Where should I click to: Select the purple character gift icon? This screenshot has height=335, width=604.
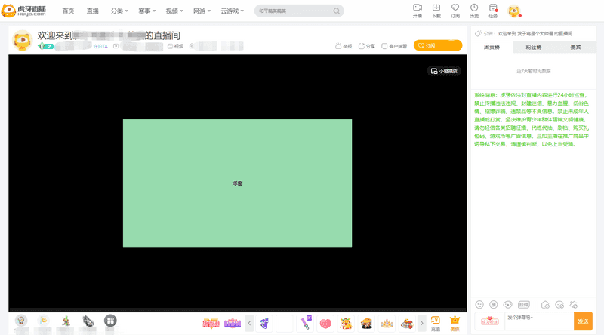pyautogui.click(x=264, y=324)
